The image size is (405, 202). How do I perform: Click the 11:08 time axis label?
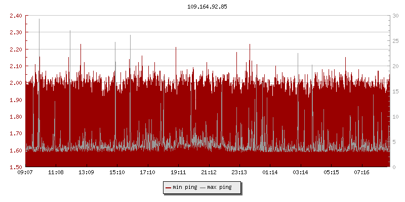pos(56,173)
